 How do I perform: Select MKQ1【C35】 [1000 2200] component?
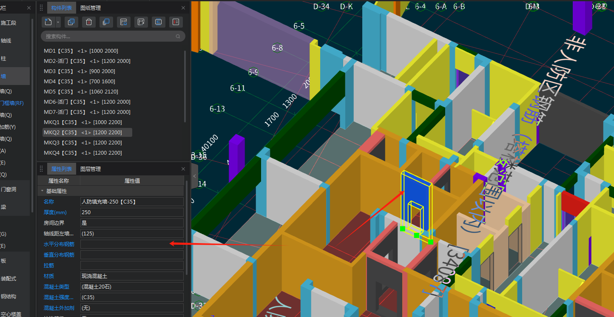pos(83,122)
